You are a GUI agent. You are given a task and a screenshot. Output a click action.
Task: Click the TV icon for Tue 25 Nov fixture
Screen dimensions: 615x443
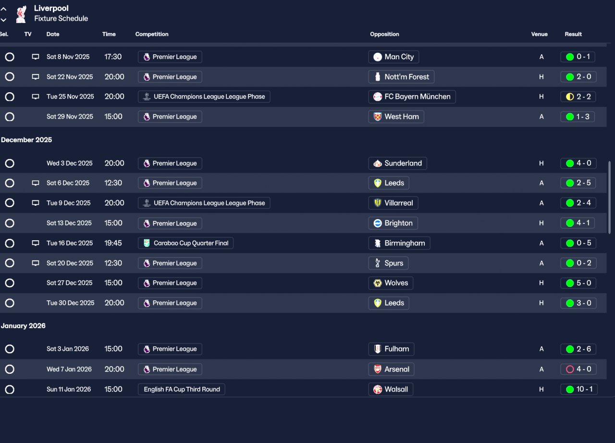tap(36, 97)
